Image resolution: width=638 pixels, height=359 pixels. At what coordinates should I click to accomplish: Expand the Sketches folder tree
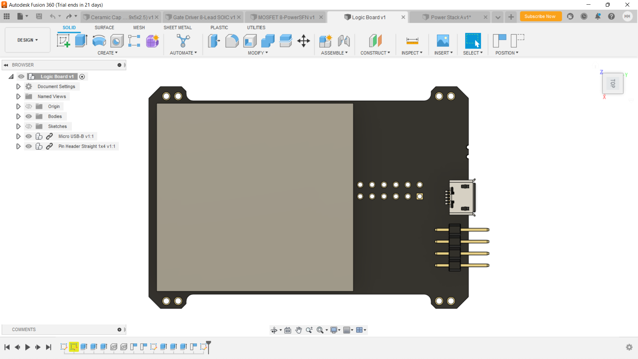coord(18,126)
